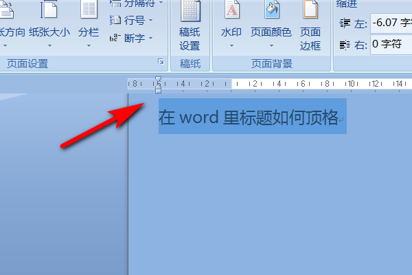Screen dimensions: 412x275
Task: Expand the paper size dropdown arrow
Action: coord(49,46)
